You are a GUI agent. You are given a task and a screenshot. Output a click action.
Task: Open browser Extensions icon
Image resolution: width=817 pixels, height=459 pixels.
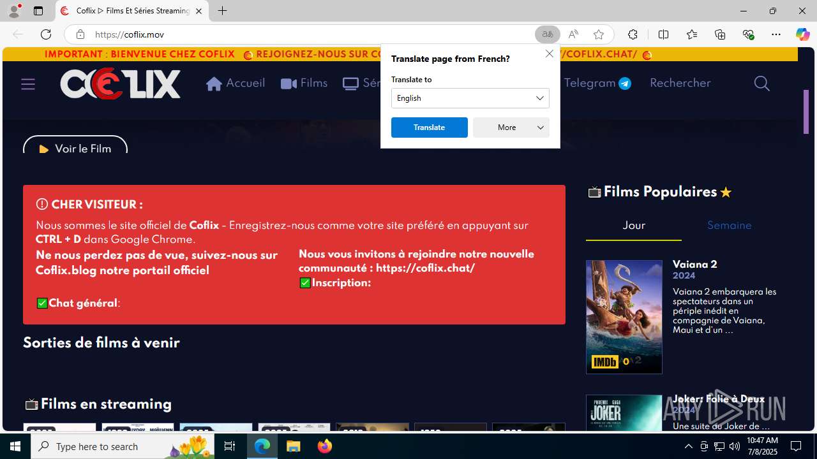633,34
